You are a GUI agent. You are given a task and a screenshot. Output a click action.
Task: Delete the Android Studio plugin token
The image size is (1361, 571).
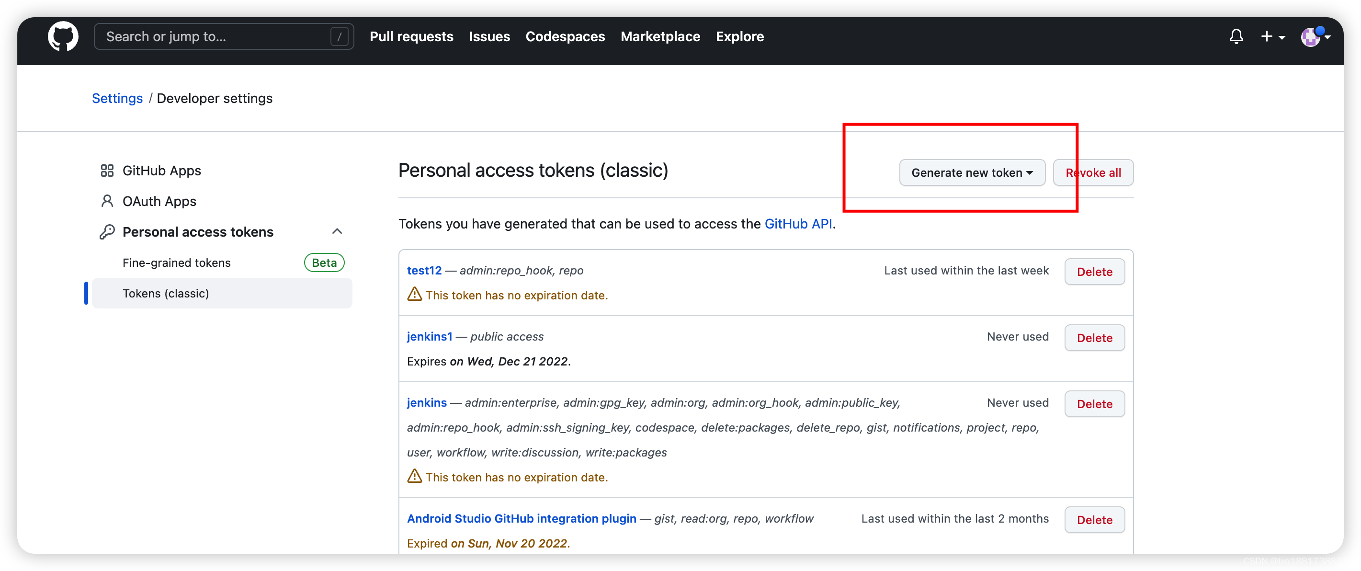[1094, 519]
